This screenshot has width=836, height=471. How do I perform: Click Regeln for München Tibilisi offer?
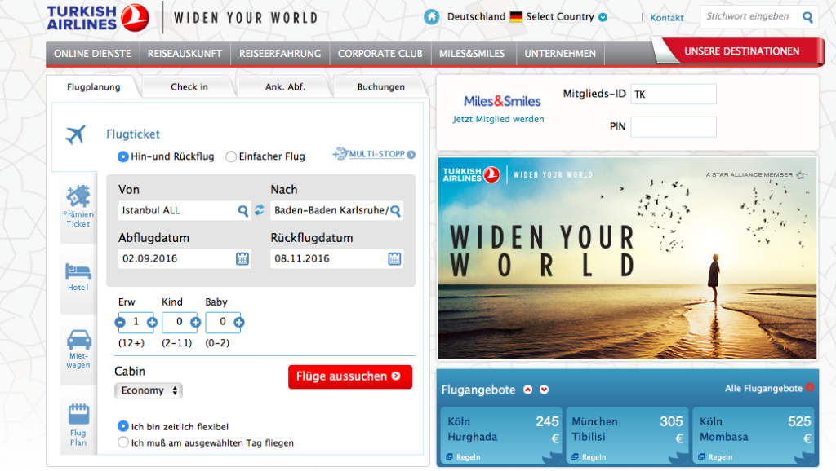point(589,456)
